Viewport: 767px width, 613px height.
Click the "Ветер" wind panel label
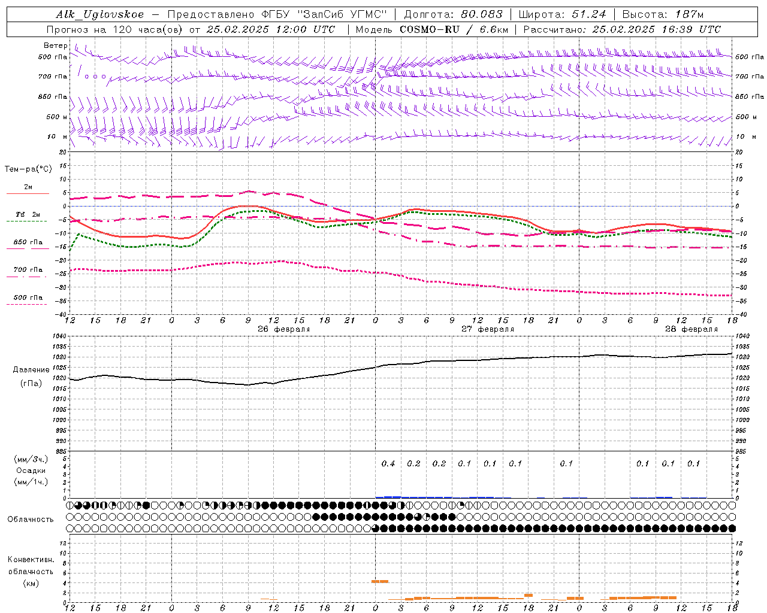tap(56, 45)
